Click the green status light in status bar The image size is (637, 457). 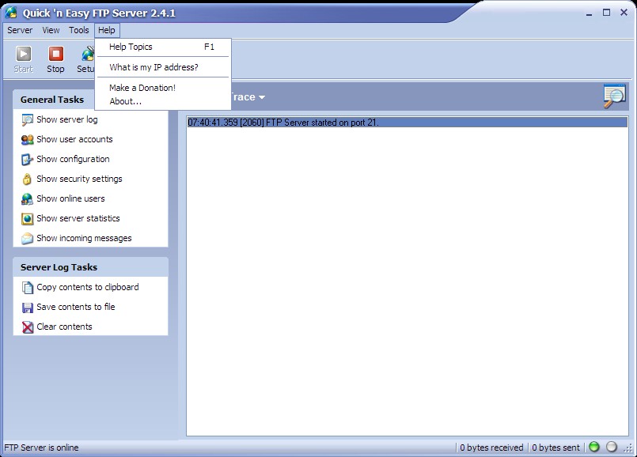coord(594,447)
